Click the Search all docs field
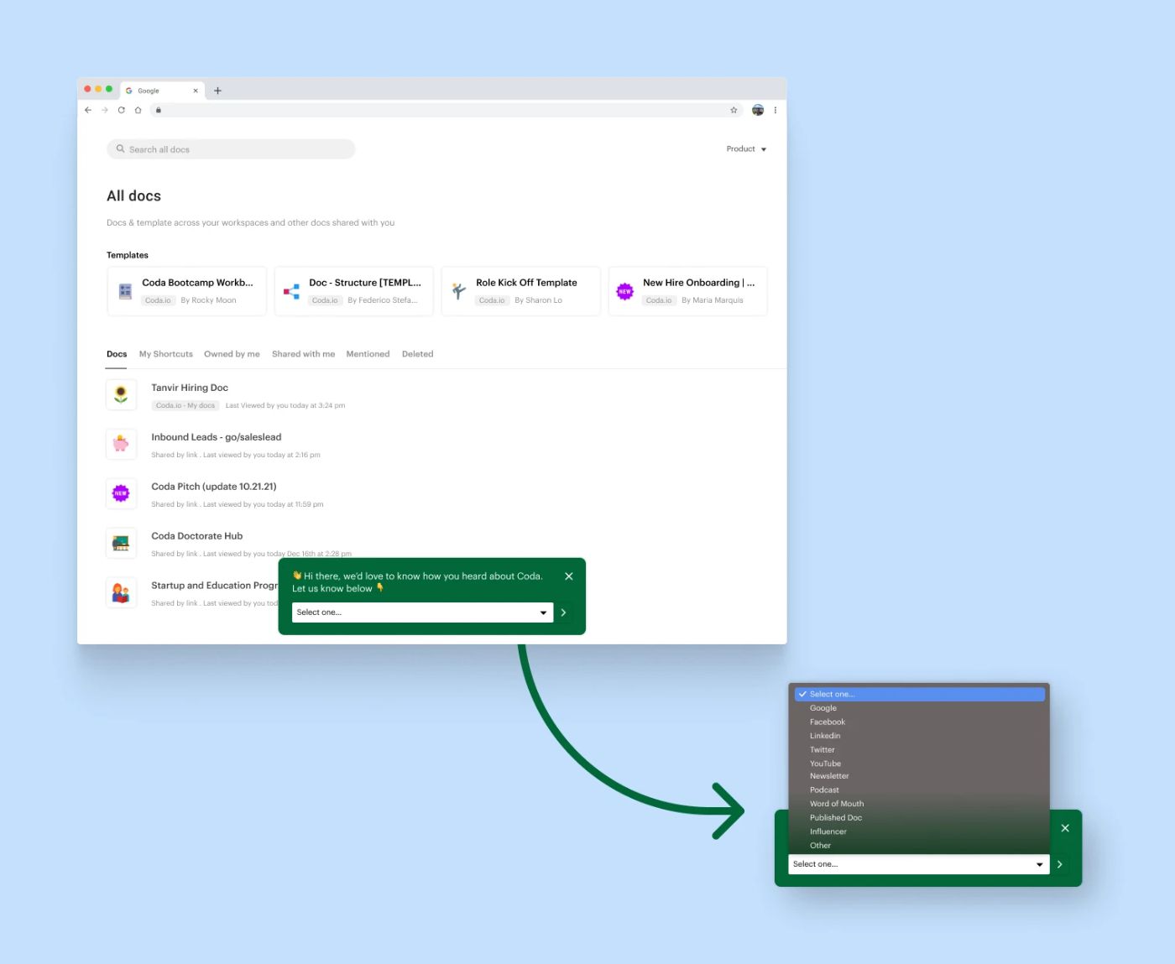The width and height of the screenshot is (1175, 964). pos(231,149)
